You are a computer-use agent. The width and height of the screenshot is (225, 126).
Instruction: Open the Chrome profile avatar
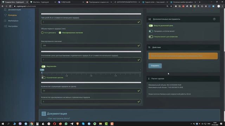(x=219, y=6)
